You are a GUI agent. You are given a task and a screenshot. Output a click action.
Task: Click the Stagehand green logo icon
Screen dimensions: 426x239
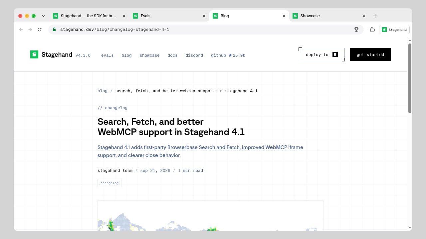point(34,54)
